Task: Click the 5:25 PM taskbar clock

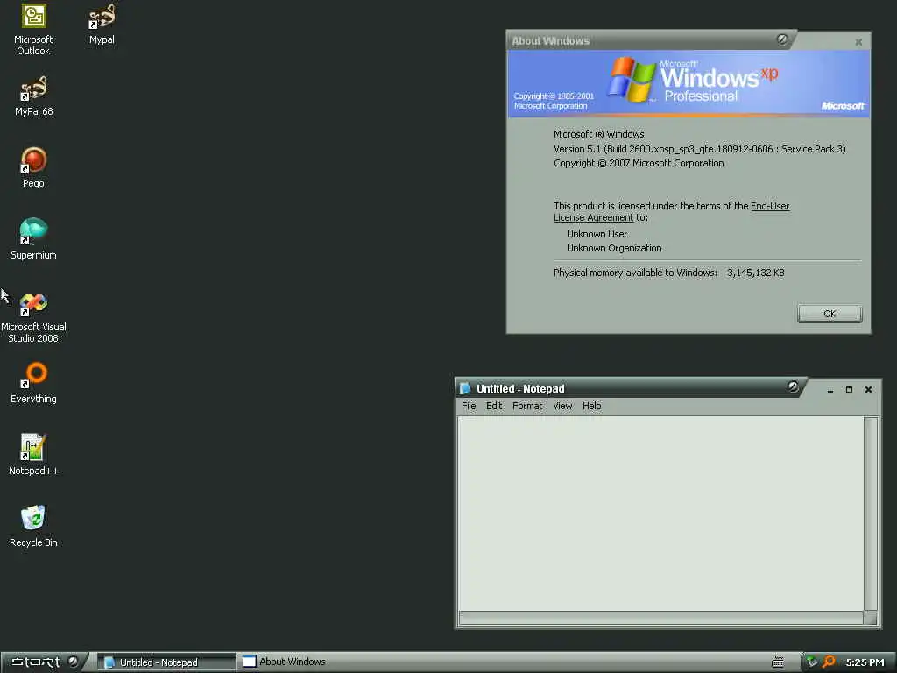Action: pos(865,662)
